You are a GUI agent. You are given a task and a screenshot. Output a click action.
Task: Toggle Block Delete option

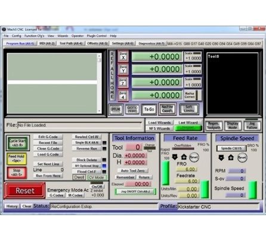point(86,160)
